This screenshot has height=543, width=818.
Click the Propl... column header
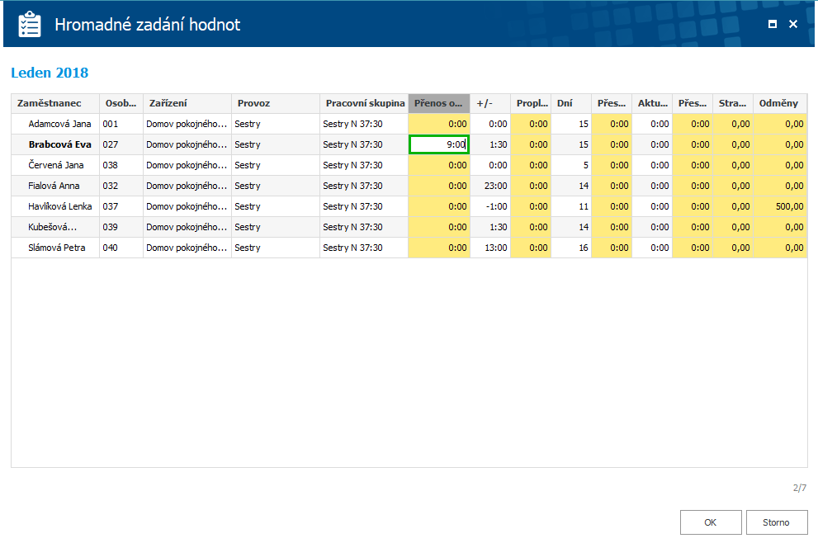(x=531, y=103)
